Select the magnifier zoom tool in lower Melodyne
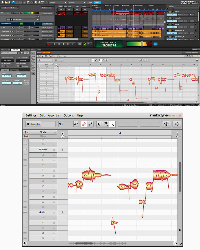Screen dimensions: 200x250 [112, 124]
